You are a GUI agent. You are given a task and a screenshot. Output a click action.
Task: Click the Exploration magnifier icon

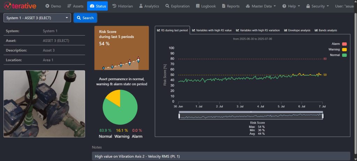click(x=168, y=6)
